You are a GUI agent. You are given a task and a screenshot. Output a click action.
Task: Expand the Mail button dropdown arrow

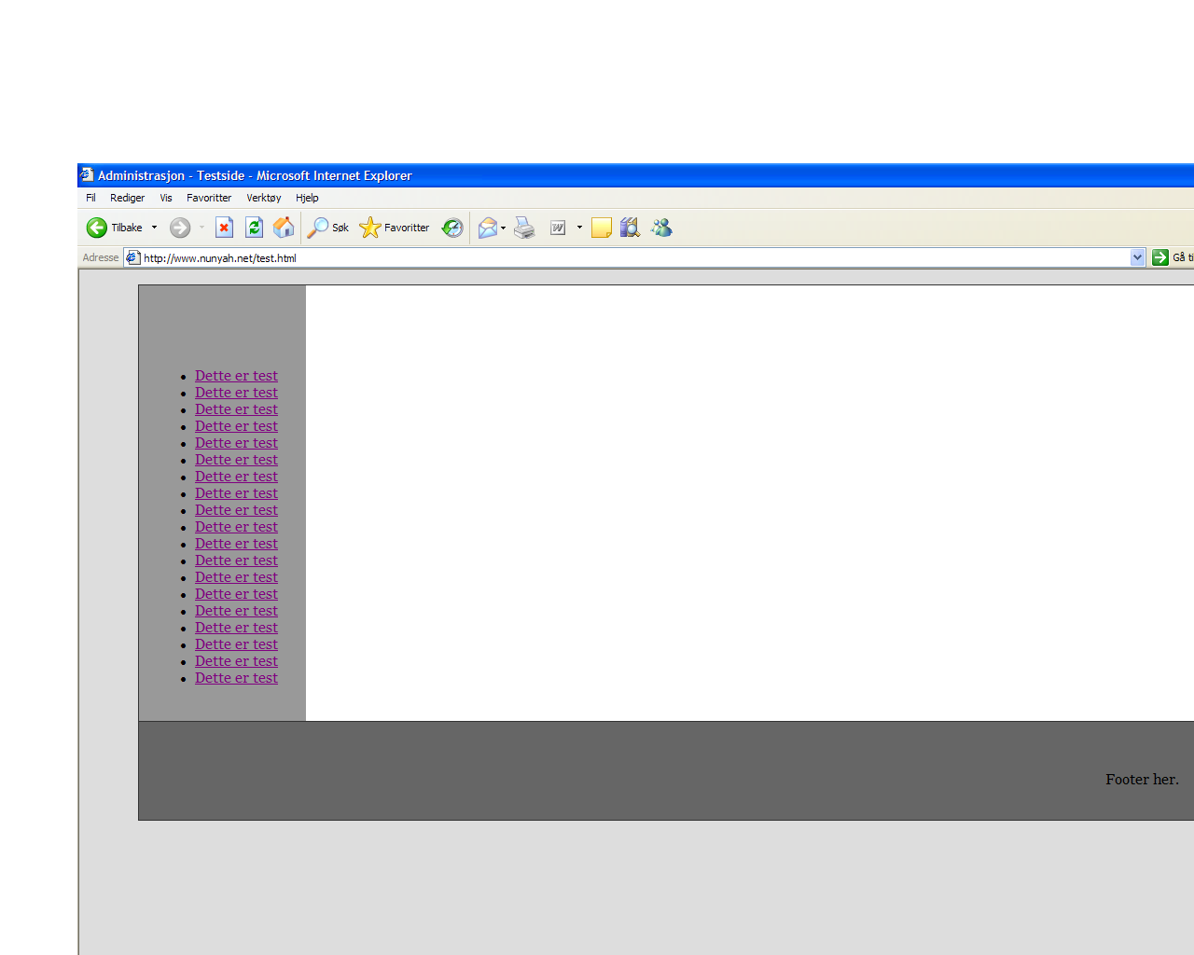pyautogui.click(x=504, y=228)
